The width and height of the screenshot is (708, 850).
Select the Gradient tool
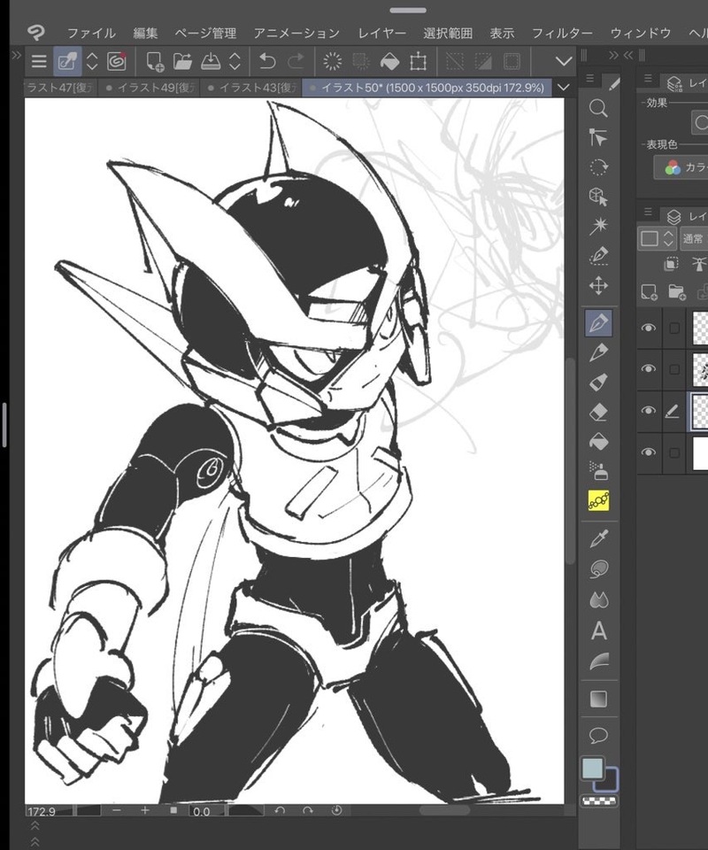(x=598, y=699)
